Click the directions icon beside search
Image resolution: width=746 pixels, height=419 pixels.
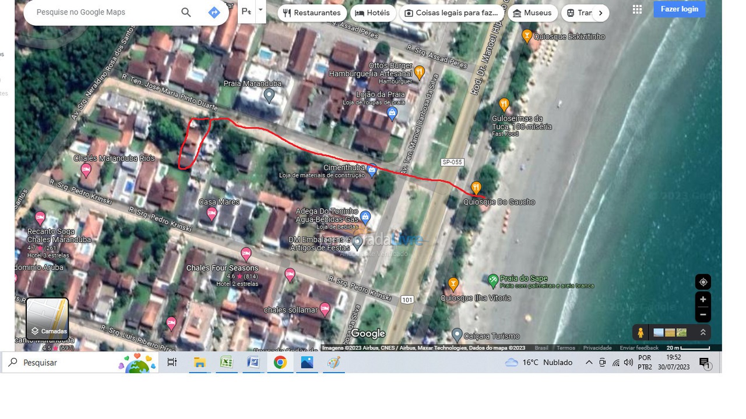point(214,12)
